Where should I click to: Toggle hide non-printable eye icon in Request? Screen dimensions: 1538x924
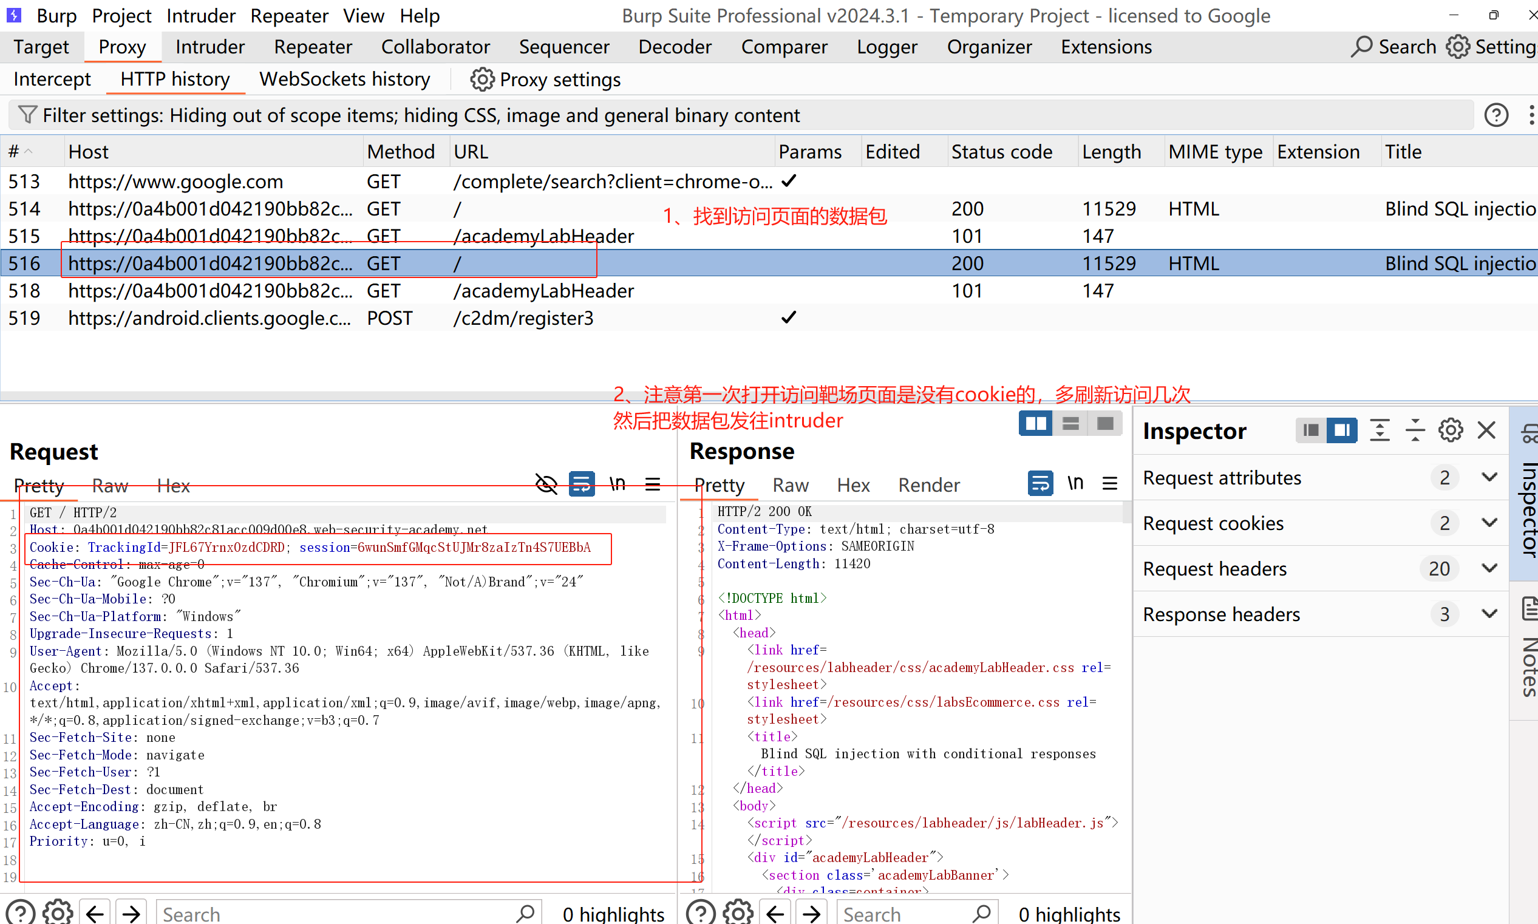coord(546,484)
